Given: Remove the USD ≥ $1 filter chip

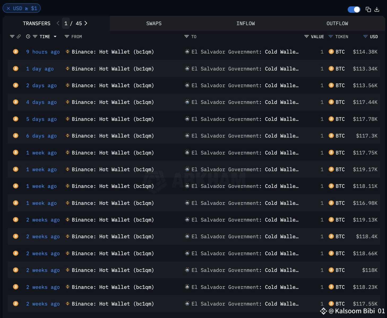Looking at the screenshot, I should coord(8,8).
